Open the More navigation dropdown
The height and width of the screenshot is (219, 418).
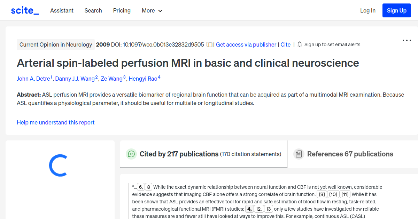(x=152, y=11)
